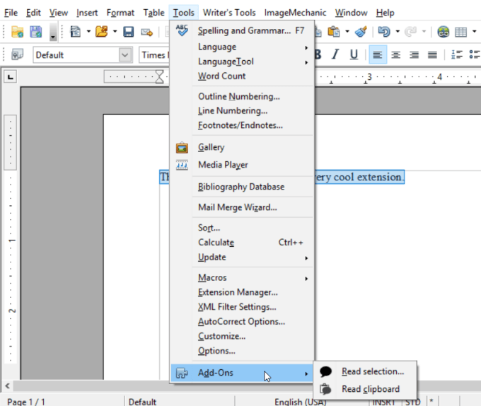Image resolution: width=481 pixels, height=406 pixels.
Task: Open the Help menu
Action: [x=385, y=13]
